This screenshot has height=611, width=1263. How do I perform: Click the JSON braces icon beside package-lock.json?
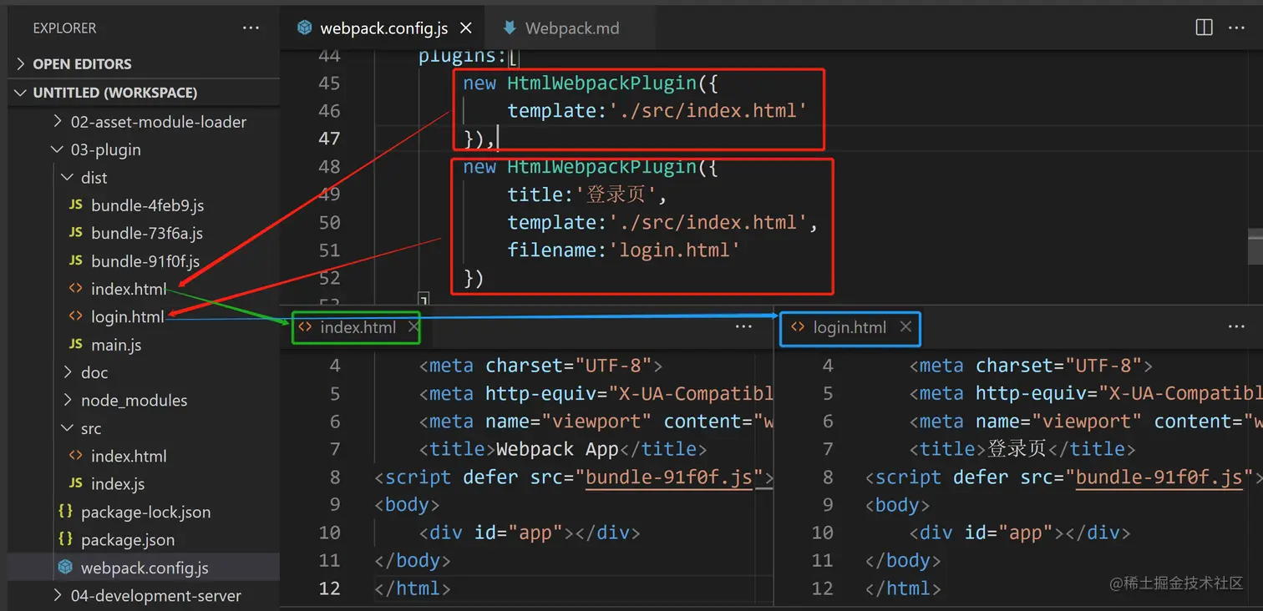click(65, 512)
